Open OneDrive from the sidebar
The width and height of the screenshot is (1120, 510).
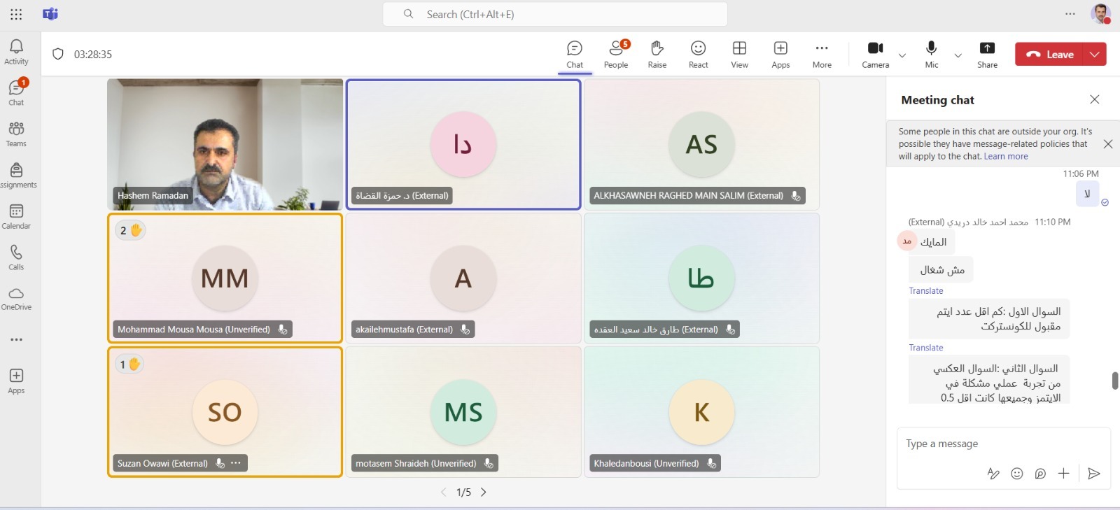(16, 298)
